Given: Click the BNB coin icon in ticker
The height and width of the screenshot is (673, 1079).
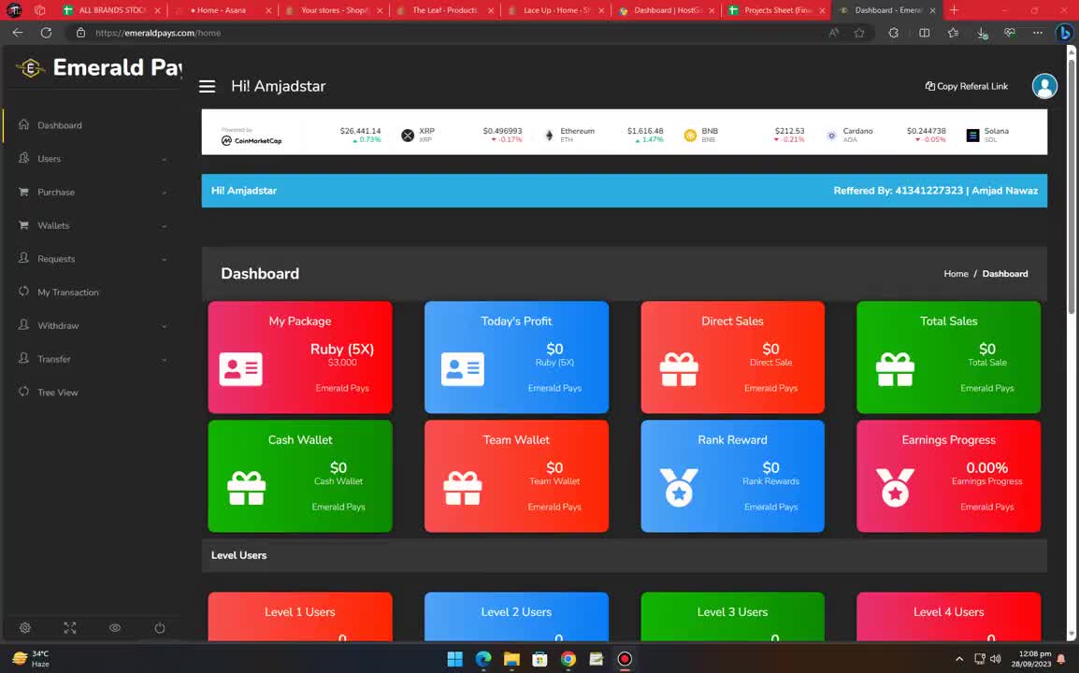Looking at the screenshot, I should pos(690,136).
